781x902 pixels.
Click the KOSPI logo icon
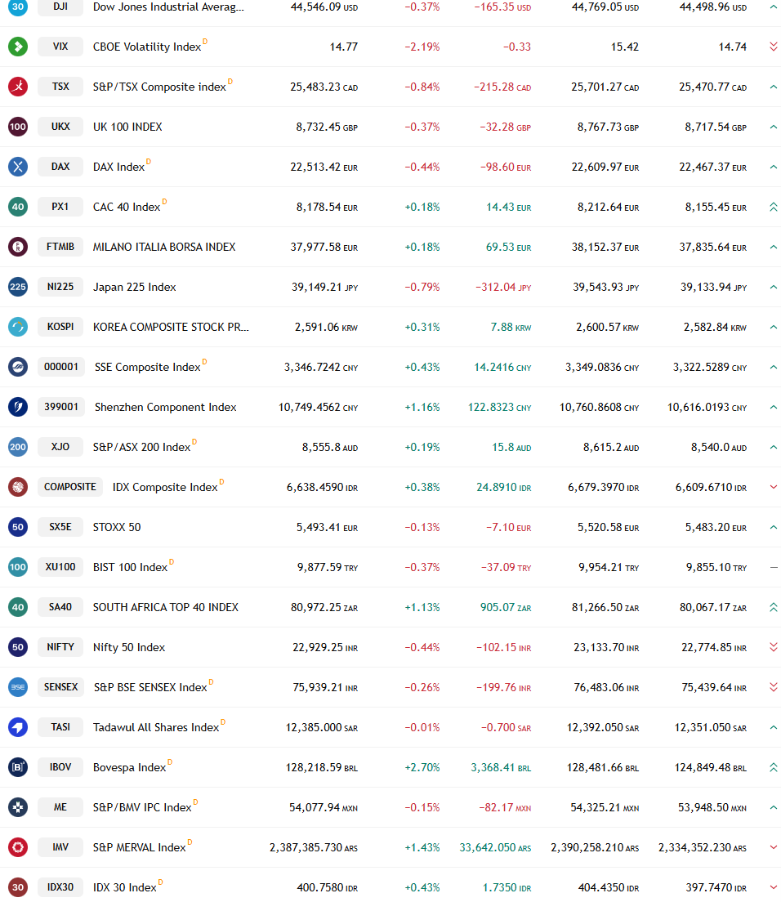click(x=18, y=327)
